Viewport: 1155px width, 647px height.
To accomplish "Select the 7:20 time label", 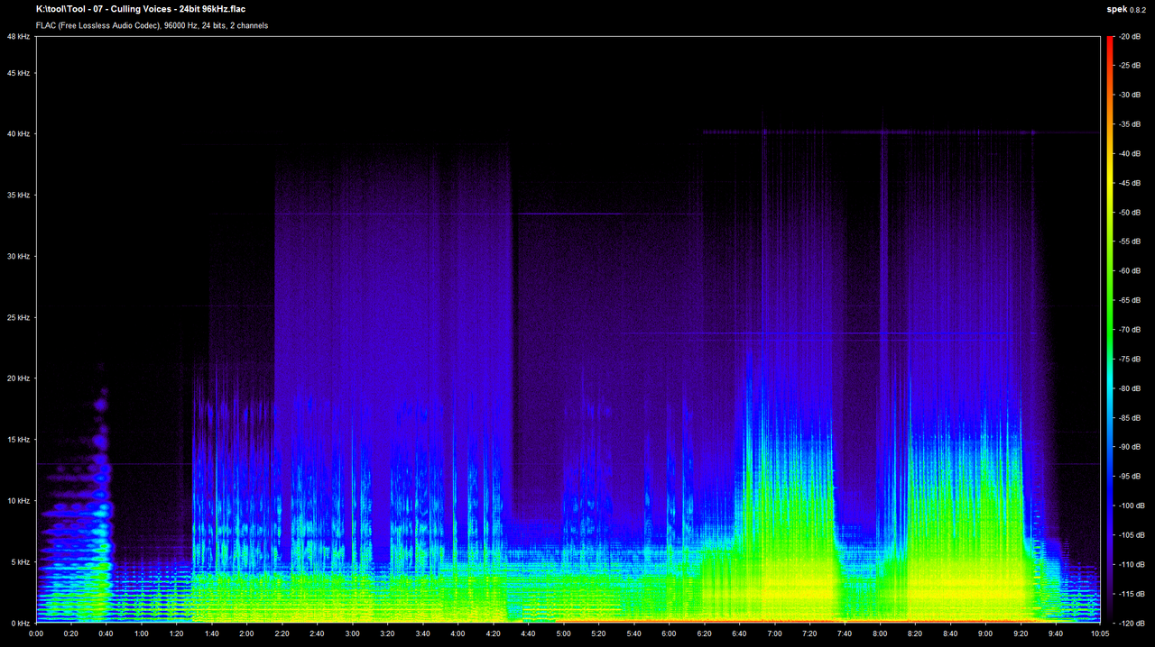I will (x=810, y=634).
